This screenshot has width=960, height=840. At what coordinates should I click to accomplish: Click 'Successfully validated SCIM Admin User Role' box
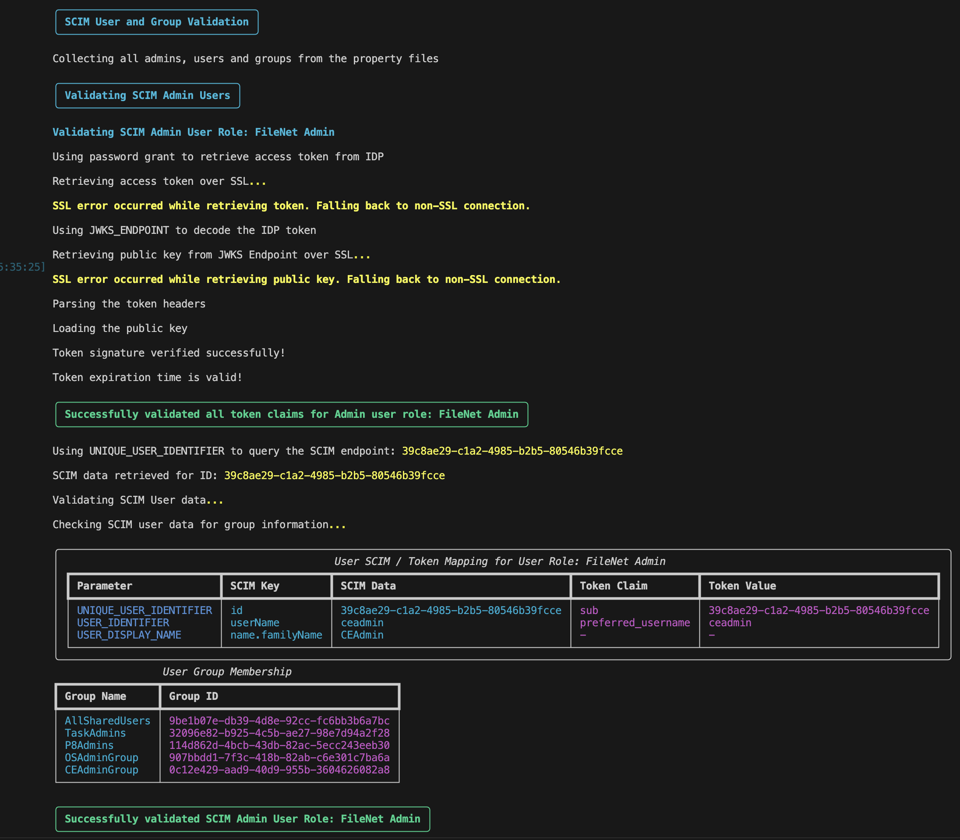pyautogui.click(x=242, y=819)
